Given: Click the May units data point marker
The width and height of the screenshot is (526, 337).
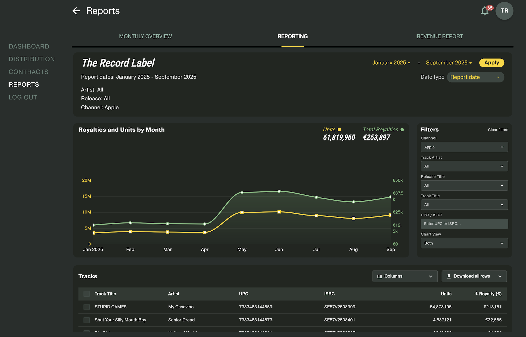Looking at the screenshot, I should tap(242, 212).
